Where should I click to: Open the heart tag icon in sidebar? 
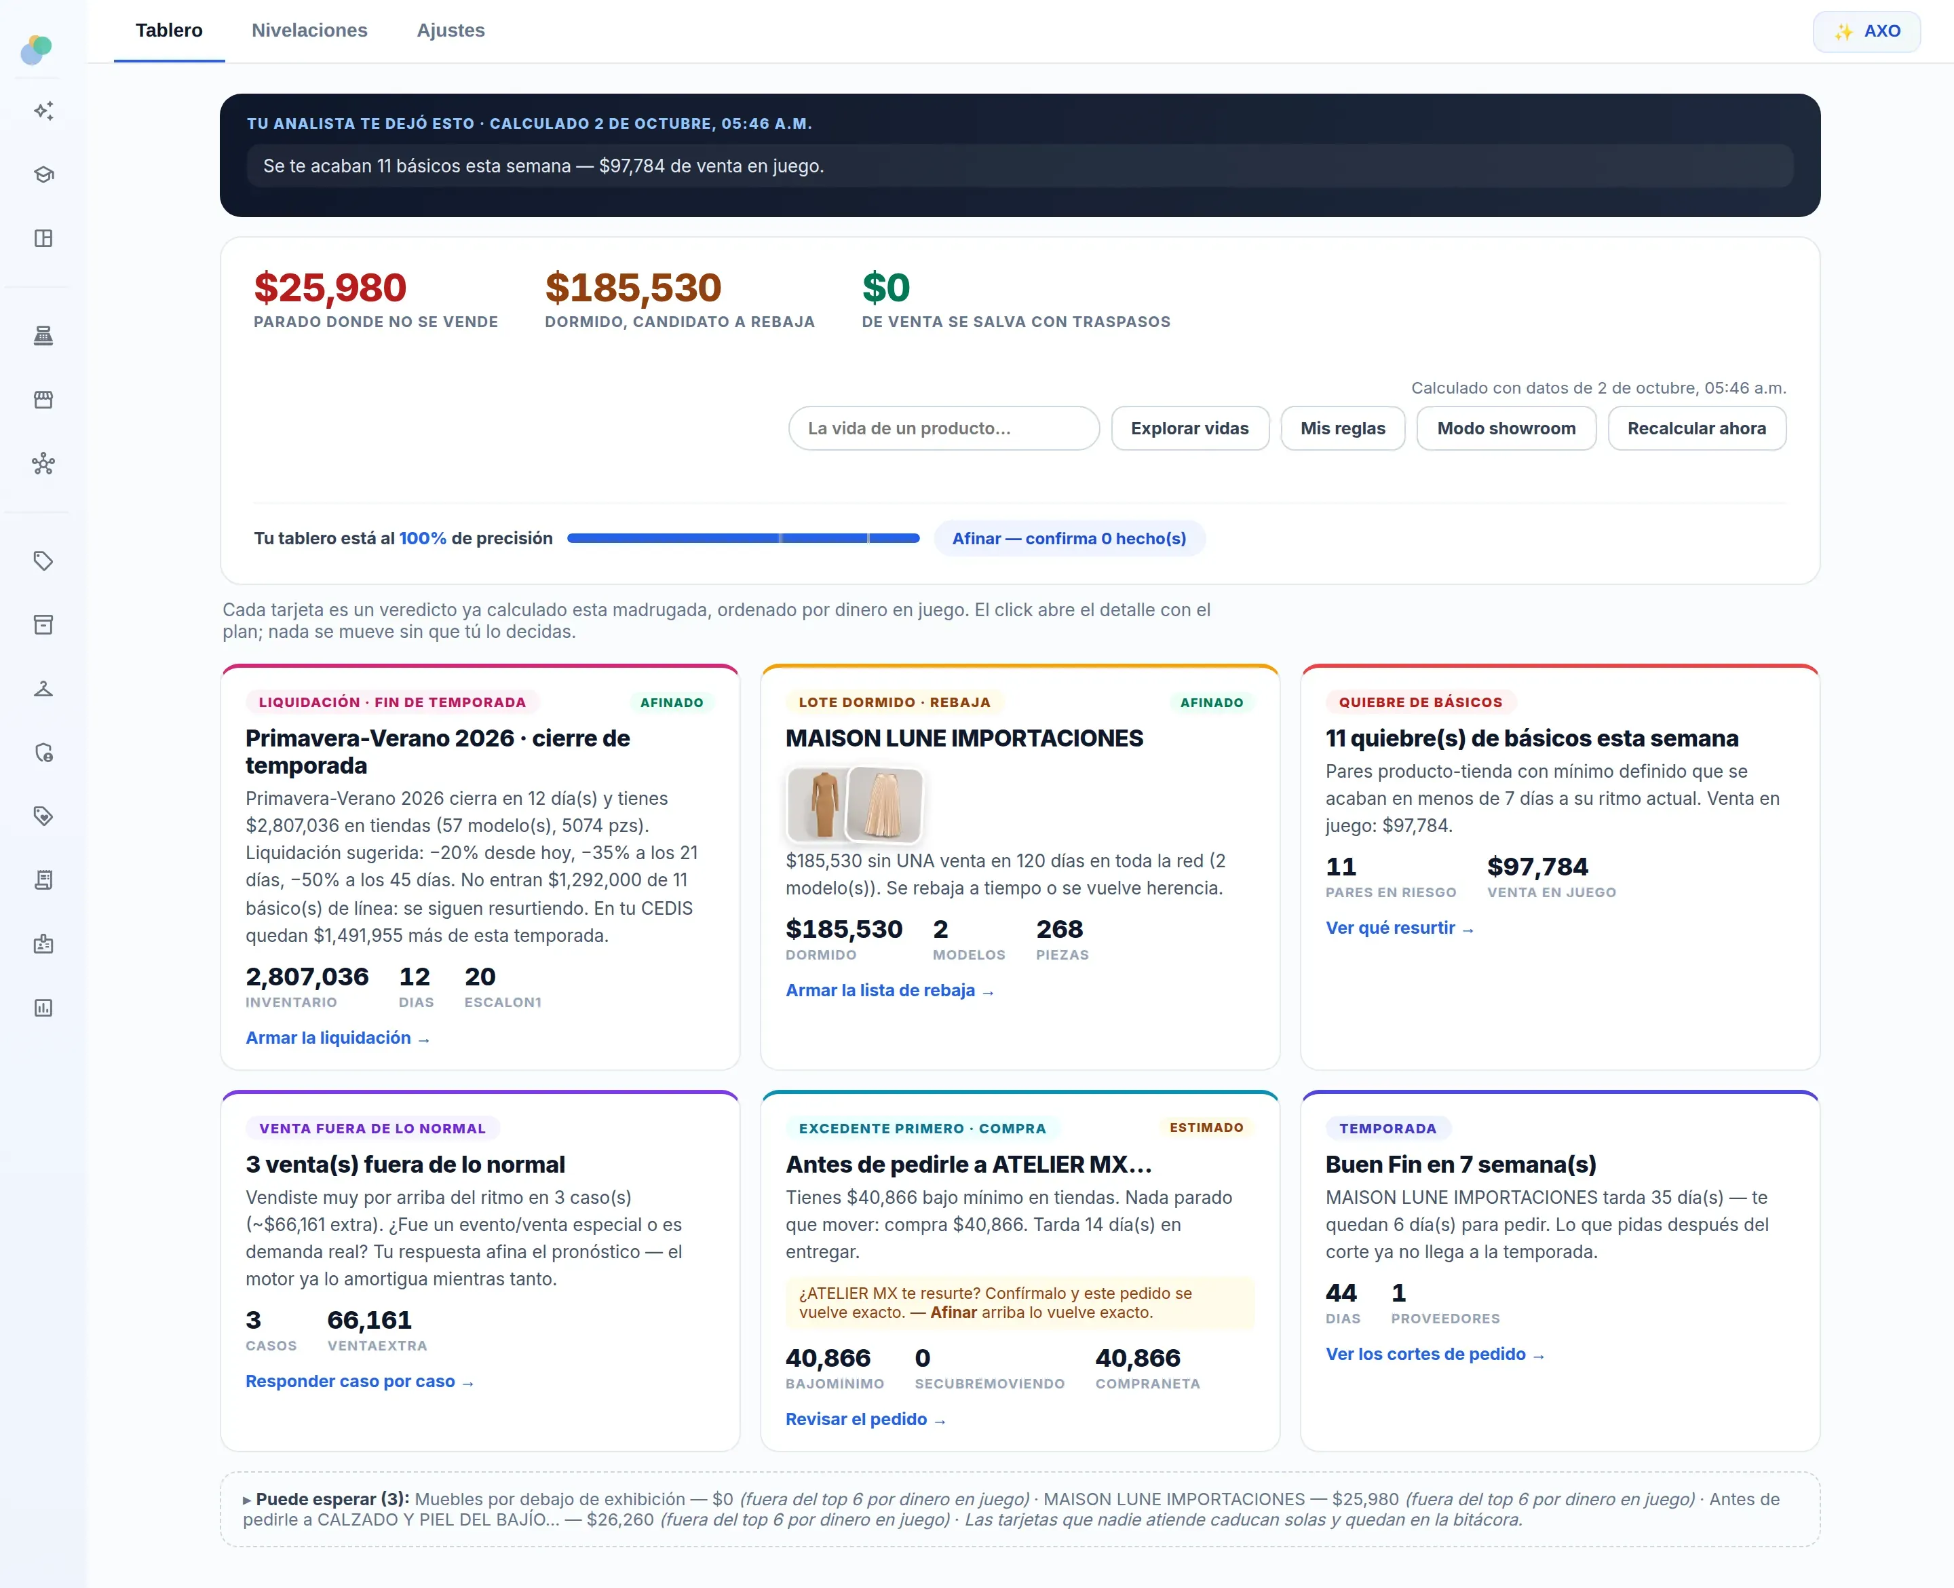tap(43, 816)
